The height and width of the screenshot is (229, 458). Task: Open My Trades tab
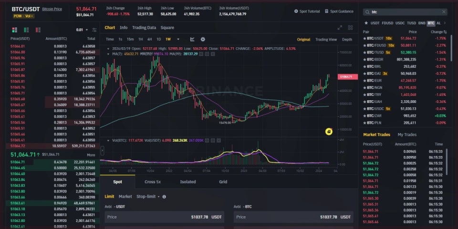tap(407, 135)
